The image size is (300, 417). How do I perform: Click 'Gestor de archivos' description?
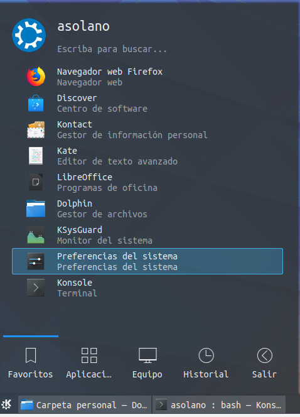coord(102,214)
